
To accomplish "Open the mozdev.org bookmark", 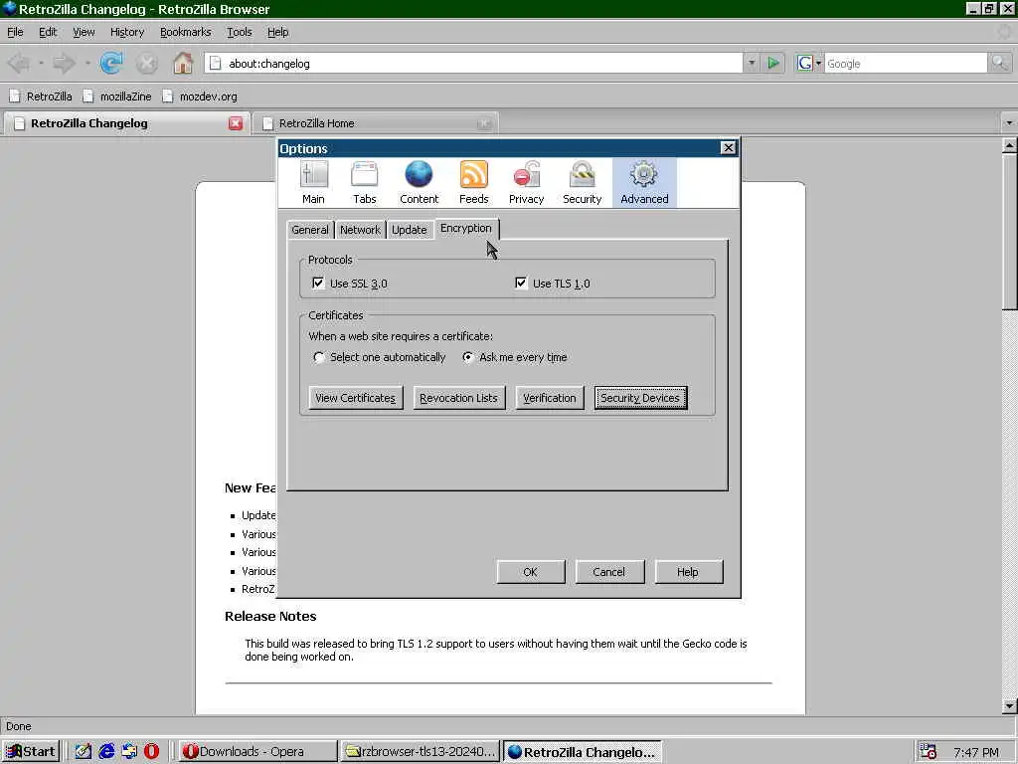I will click(200, 96).
